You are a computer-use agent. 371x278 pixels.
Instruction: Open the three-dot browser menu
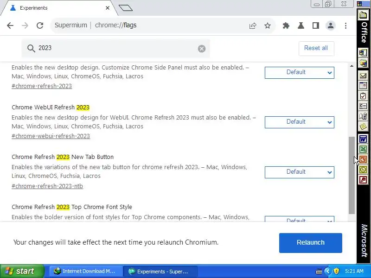pyautogui.click(x=345, y=25)
